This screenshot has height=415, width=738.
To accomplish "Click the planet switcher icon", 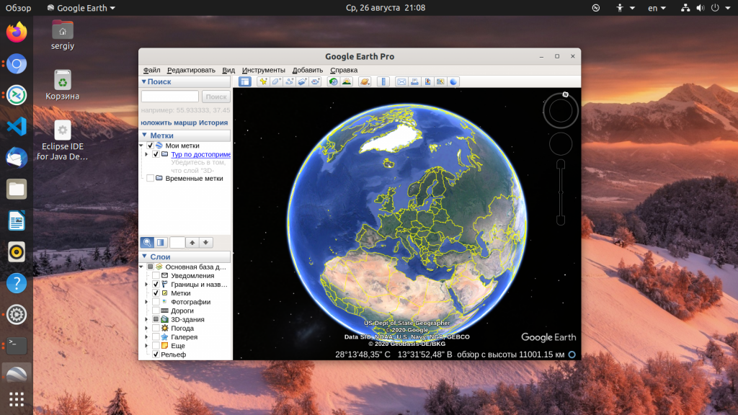I will point(365,81).
